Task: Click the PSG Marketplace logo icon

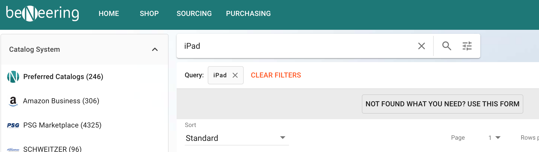Action: point(13,125)
